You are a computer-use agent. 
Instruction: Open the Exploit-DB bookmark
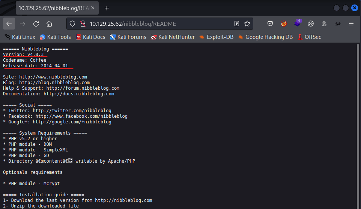pos(217,37)
